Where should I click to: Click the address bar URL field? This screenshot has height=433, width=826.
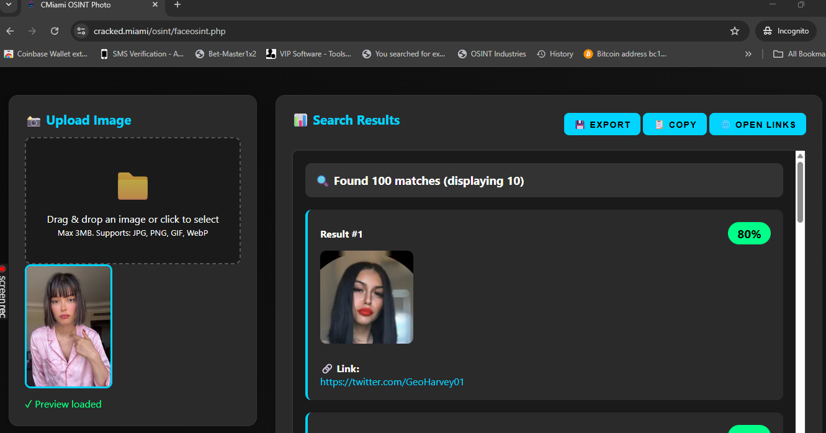coord(410,31)
